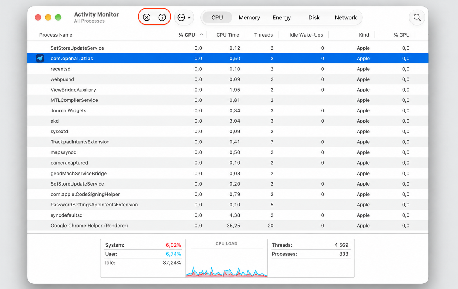Image resolution: width=458 pixels, height=289 pixels.
Task: Click the All Processes subtitle
Action: point(89,21)
